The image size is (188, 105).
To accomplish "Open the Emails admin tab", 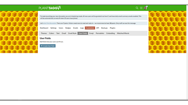I will tap(75, 28).
